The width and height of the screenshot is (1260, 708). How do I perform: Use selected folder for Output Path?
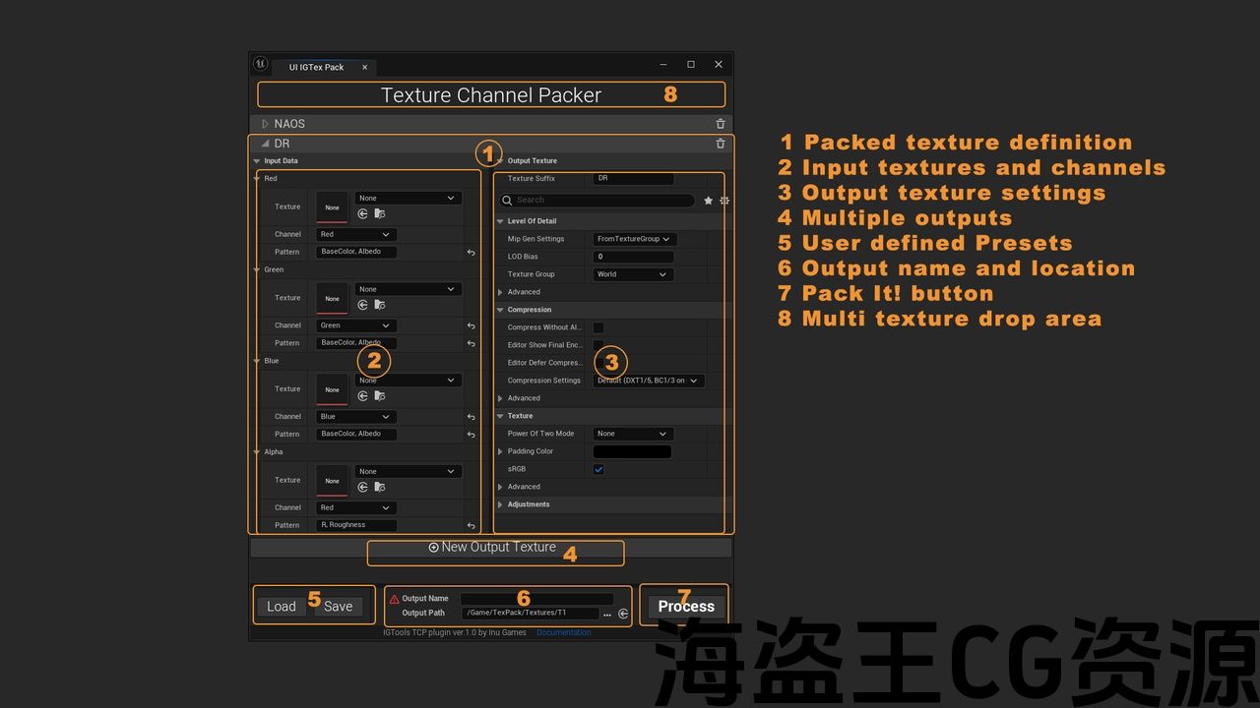click(x=623, y=614)
